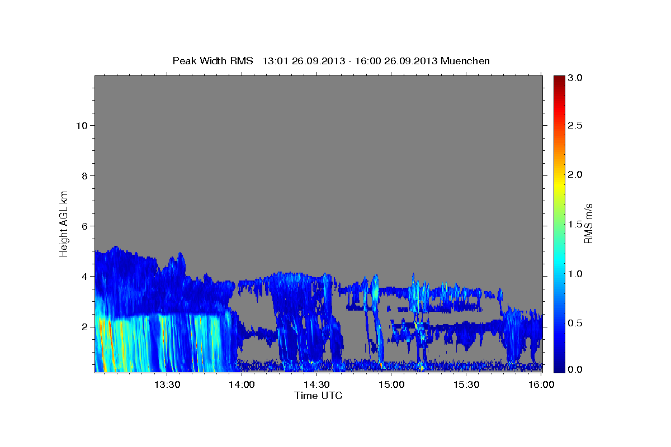The height and width of the screenshot is (447, 671).
Task: Click the height axis label 2
Action: tap(84, 326)
